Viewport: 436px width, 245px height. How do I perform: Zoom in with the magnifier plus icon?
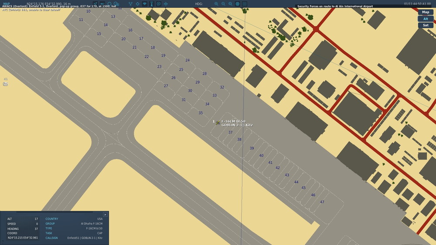click(216, 4)
